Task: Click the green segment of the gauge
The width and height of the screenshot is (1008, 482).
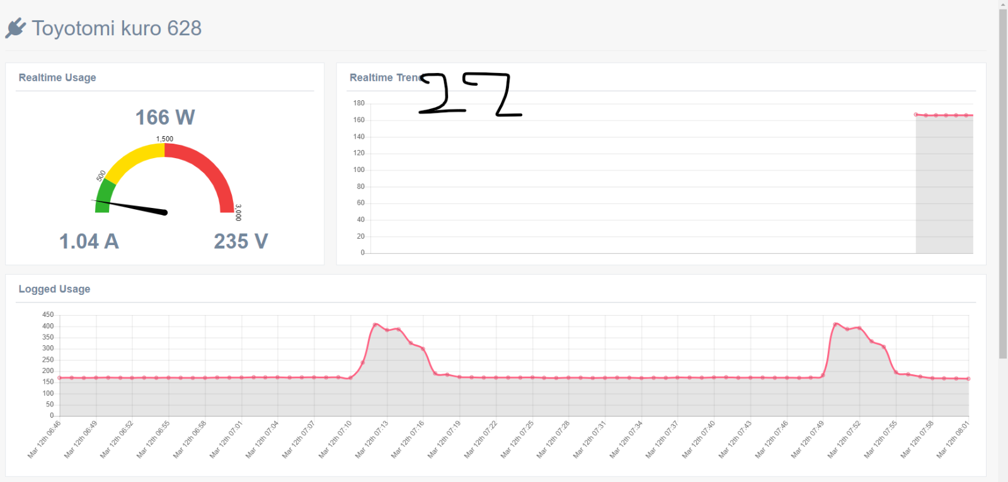Action: tap(104, 195)
